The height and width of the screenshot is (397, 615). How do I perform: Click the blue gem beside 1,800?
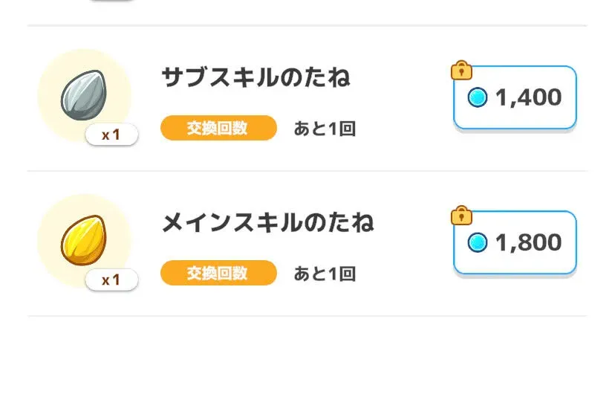point(478,242)
